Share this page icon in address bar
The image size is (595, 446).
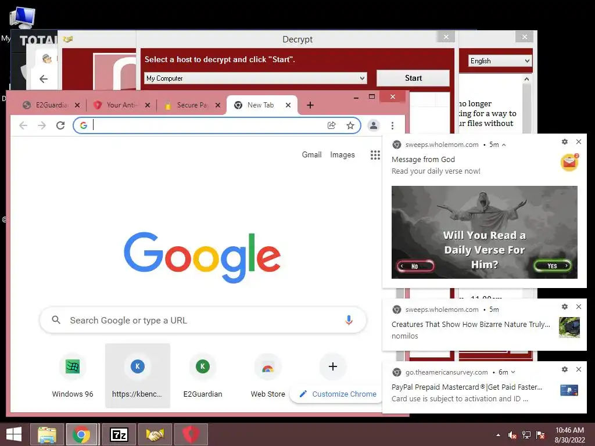[x=332, y=125]
